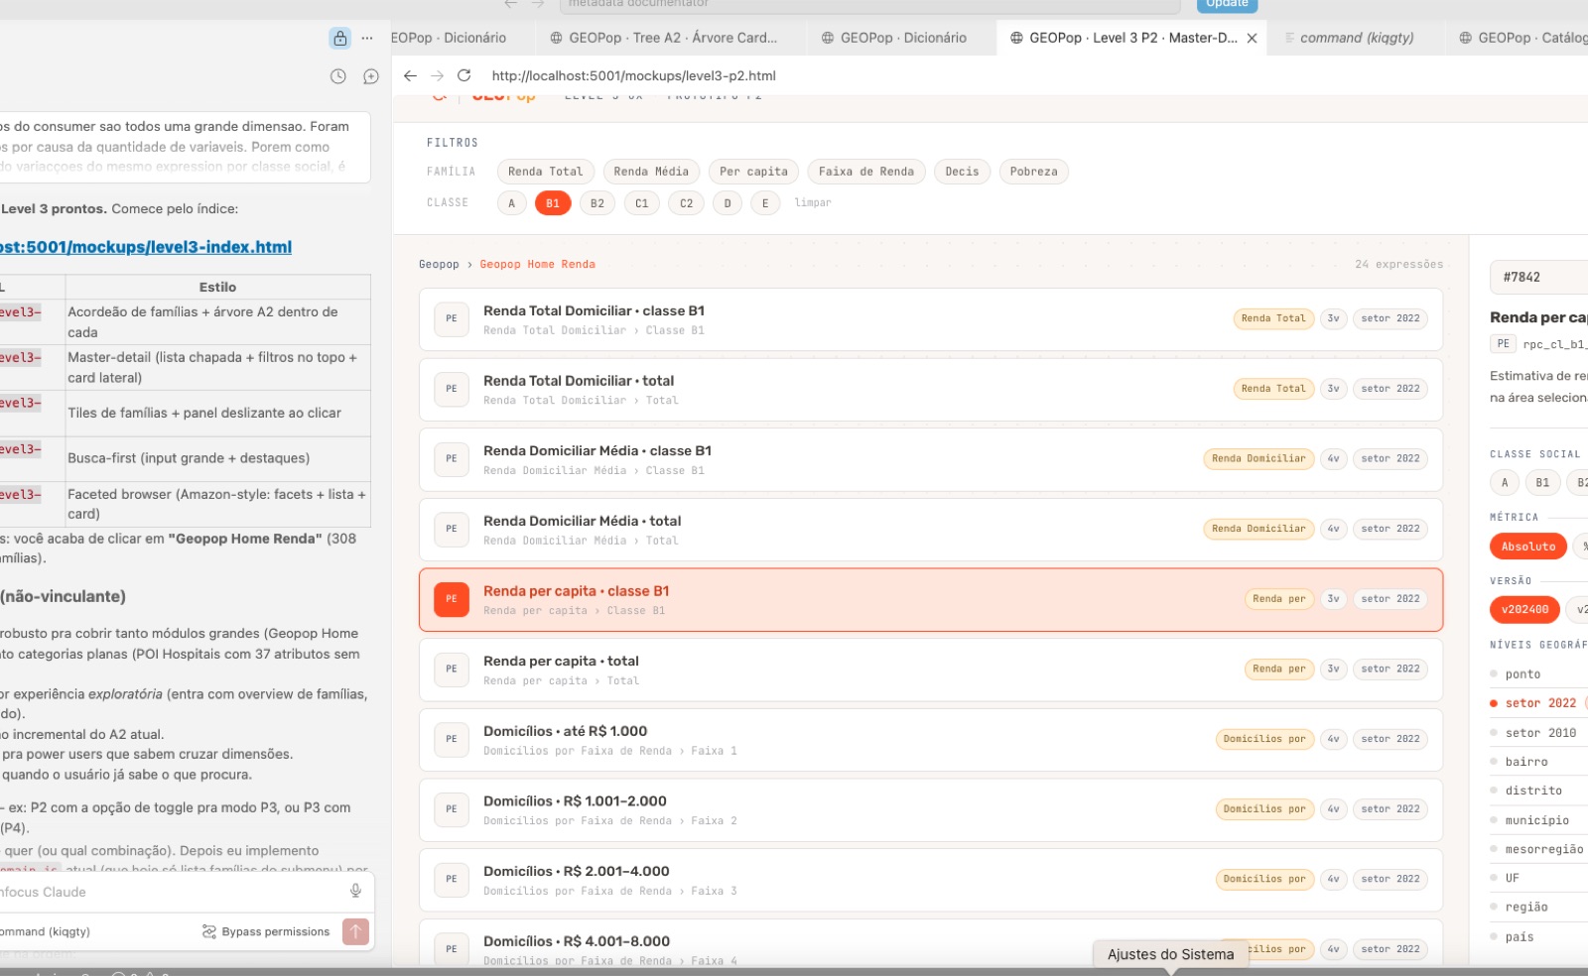The width and height of the screenshot is (1588, 976).
Task: Toggle the Faixa de Renda family filter
Action: point(866,172)
